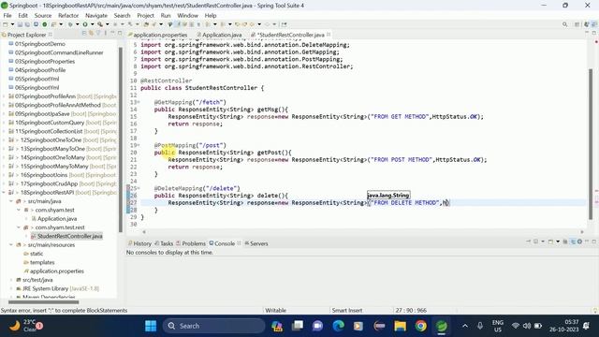Click the External Tools run icon
The height and width of the screenshot is (337, 599).
[x=100, y=24]
